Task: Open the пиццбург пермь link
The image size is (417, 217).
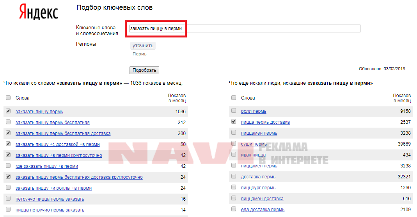Action: (258, 187)
